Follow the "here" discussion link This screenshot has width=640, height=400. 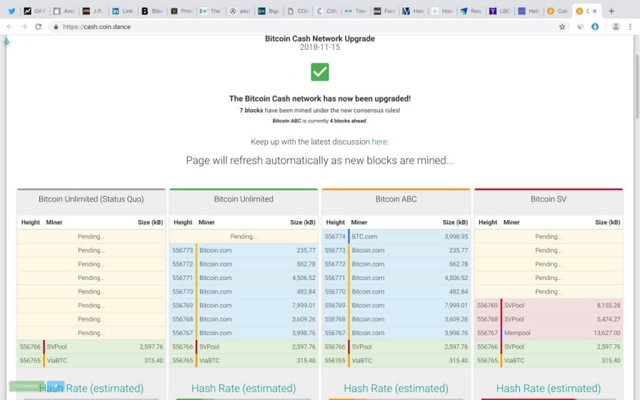(379, 142)
